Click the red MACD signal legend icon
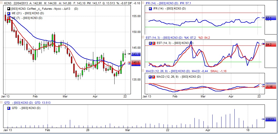The height and width of the screenshot is (134, 278). click(x=153, y=77)
